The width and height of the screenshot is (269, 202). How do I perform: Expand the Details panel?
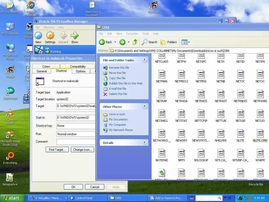145,142
